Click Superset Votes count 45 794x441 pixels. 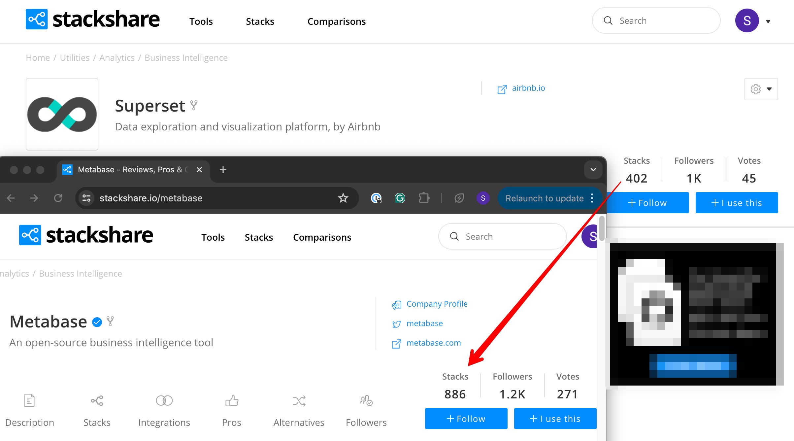pos(749,178)
